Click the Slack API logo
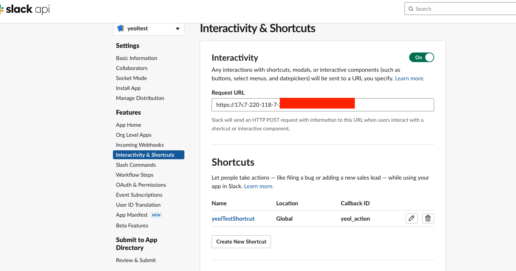Image resolution: width=516 pixels, height=271 pixels. click(25, 9)
